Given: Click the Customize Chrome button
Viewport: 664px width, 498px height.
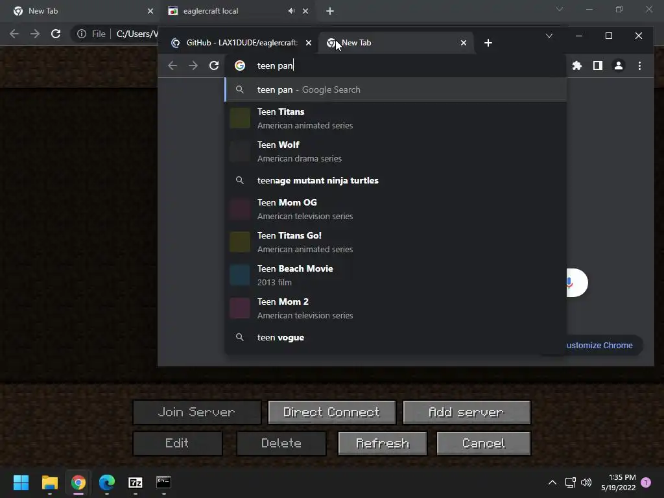Looking at the screenshot, I should point(603,346).
